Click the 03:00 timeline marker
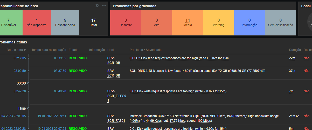The height and width of the screenshot is (130, 312). (21, 83)
